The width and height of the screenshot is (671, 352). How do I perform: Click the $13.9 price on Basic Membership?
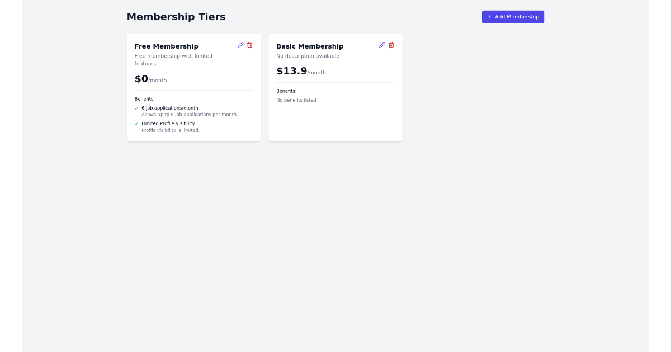point(291,71)
